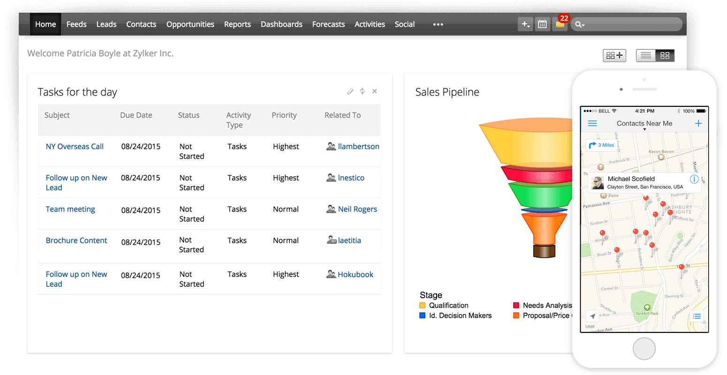View Neil Rogers' contact record
The height and width of the screenshot is (375, 727).
pos(357,209)
